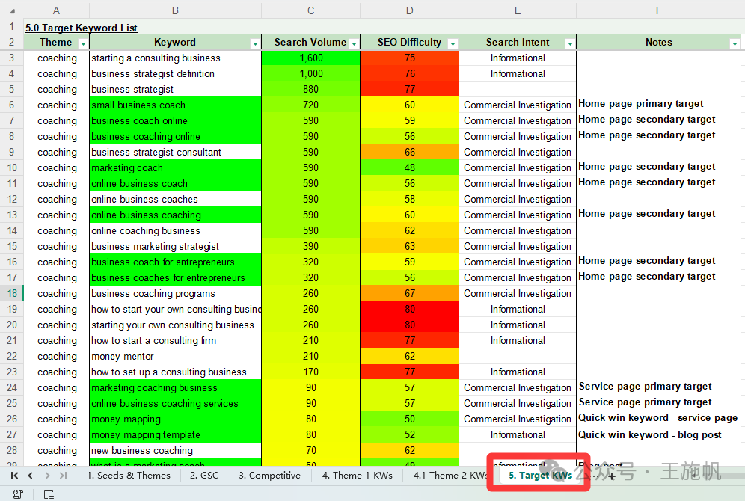Go to first sheet tab arrow

pos(14,476)
